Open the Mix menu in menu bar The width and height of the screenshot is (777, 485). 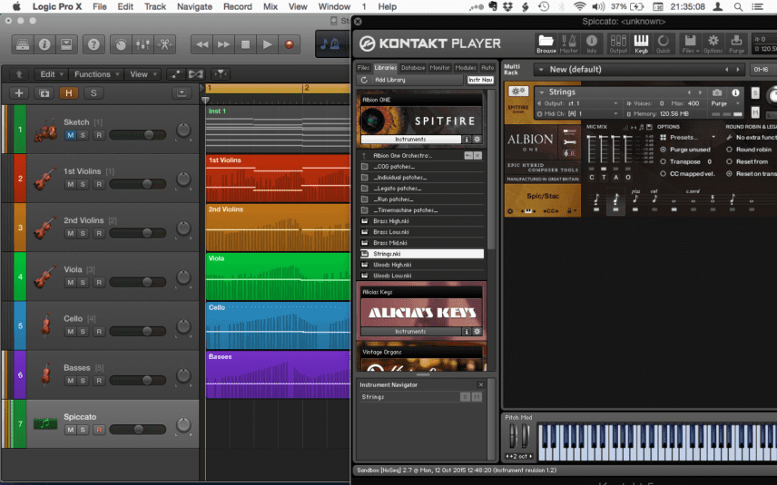(270, 6)
